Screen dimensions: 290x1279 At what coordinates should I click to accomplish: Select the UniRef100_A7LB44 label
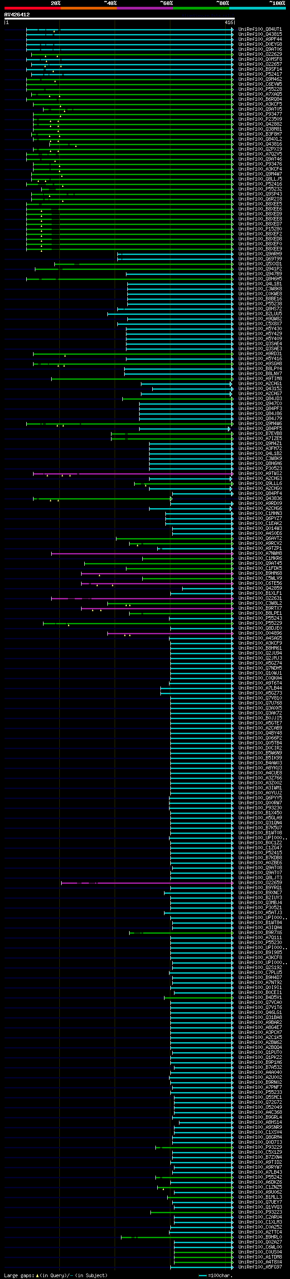[260, 688]
